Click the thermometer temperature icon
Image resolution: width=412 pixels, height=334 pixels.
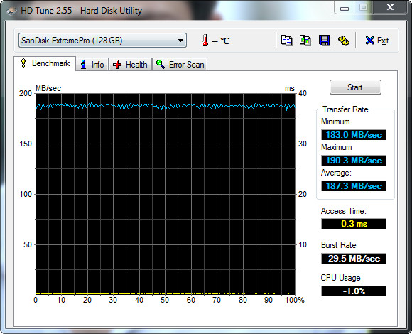tap(205, 41)
